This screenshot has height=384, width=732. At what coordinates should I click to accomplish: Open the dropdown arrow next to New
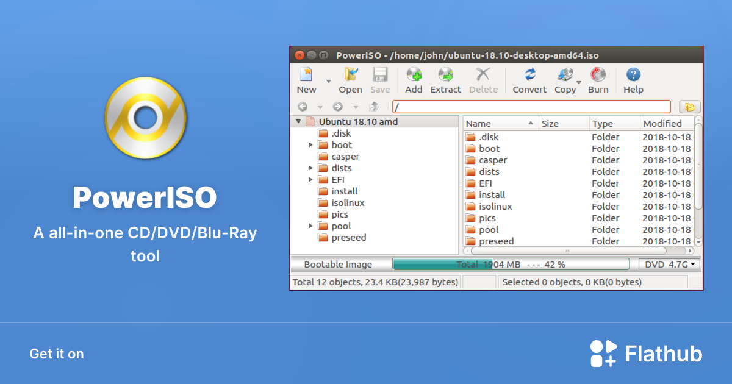(328, 81)
